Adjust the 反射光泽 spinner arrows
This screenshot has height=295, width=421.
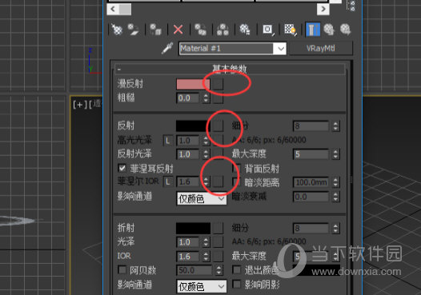206,154
